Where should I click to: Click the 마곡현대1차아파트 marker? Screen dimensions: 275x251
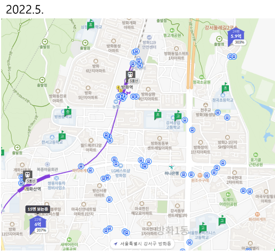[x=149, y=224]
